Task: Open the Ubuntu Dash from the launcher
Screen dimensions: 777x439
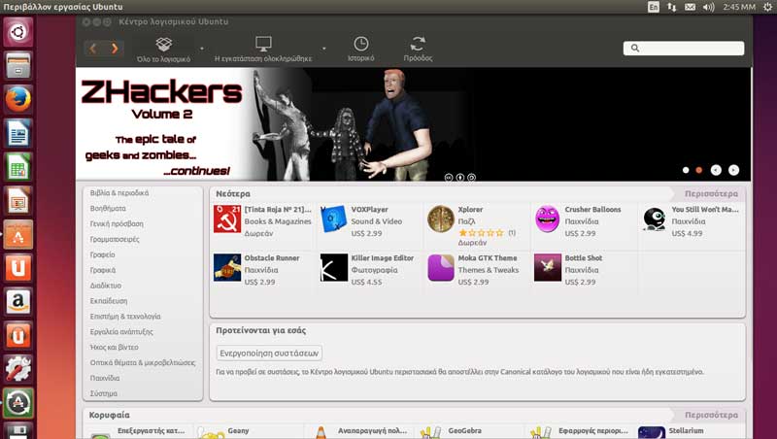Action: (x=18, y=32)
